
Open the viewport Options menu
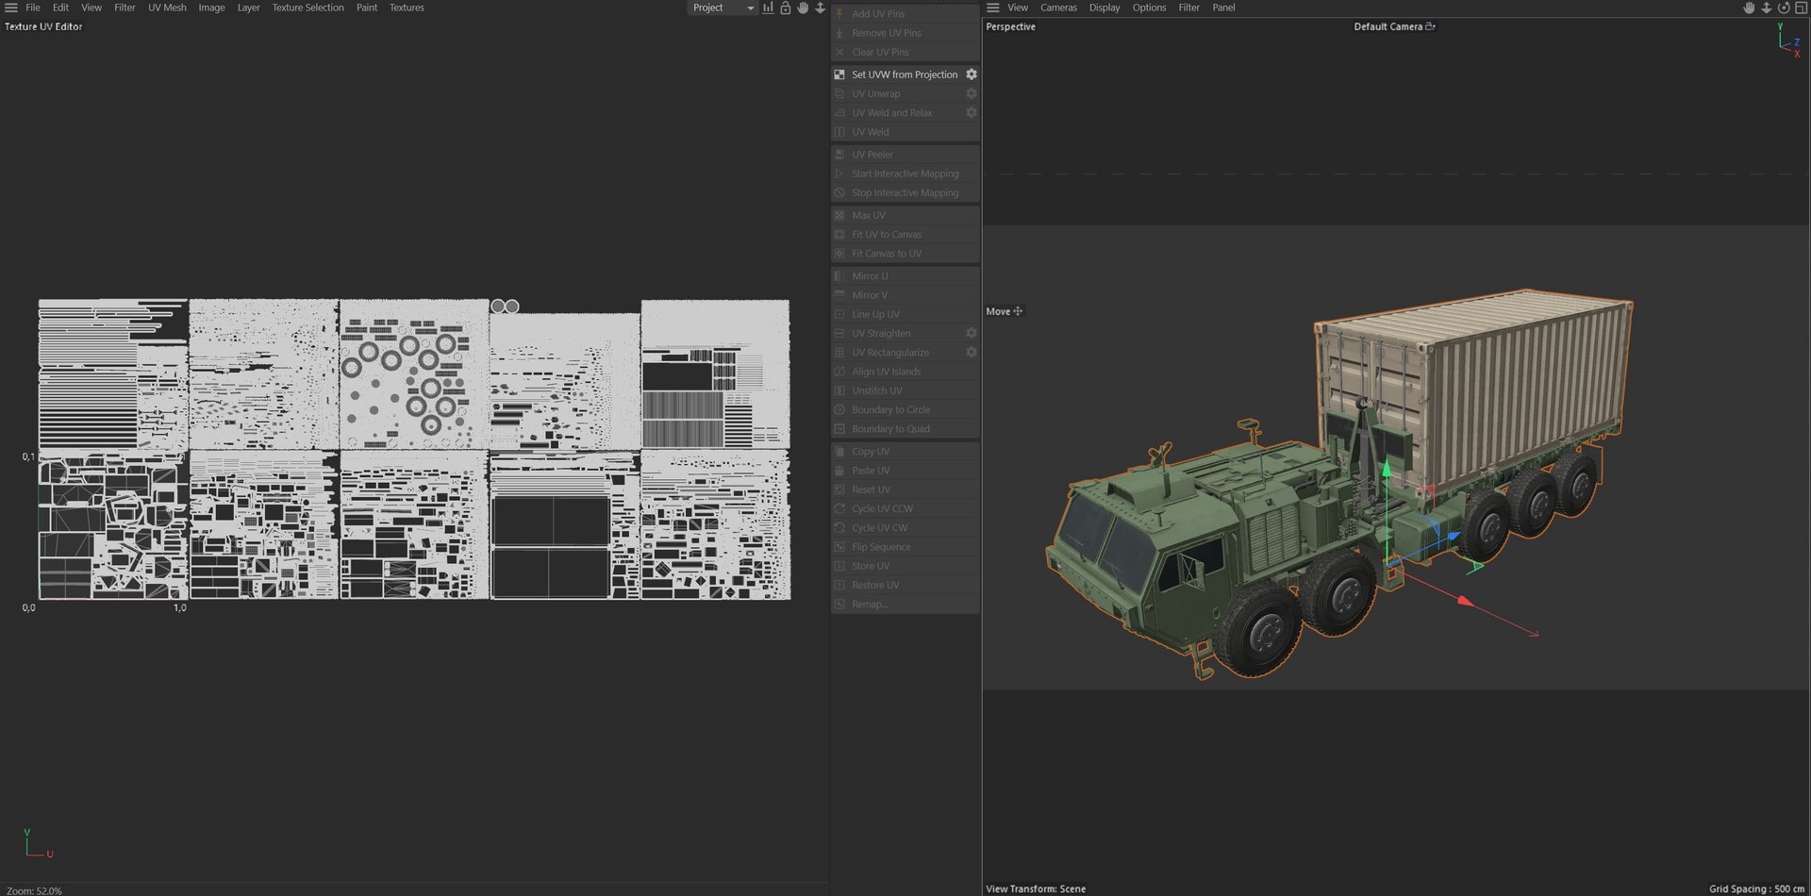tap(1149, 8)
